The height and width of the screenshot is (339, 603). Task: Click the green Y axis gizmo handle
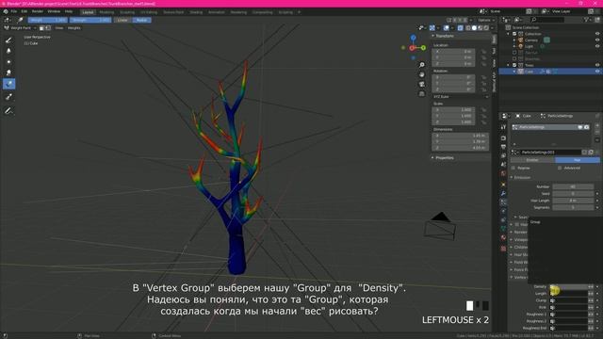[x=423, y=48]
